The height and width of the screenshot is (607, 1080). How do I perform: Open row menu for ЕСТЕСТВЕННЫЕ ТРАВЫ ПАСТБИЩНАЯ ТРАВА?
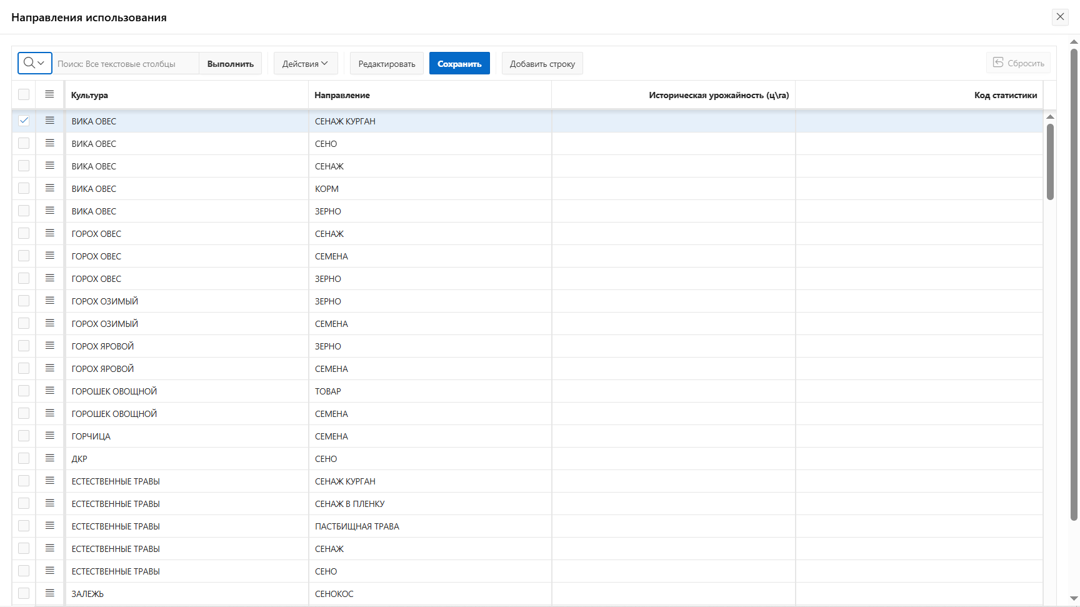click(x=50, y=526)
